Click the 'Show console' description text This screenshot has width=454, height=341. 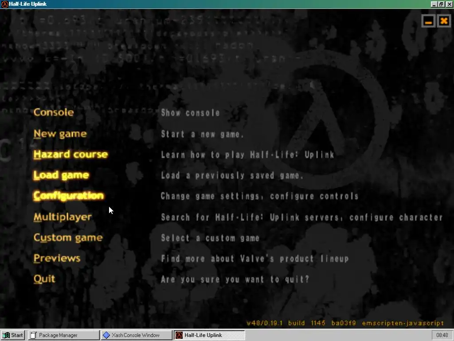click(190, 113)
